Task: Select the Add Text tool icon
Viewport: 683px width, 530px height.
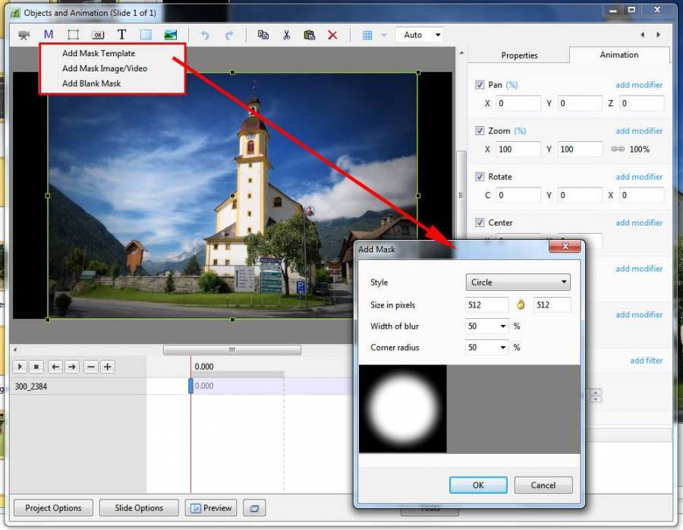Action: point(121,35)
